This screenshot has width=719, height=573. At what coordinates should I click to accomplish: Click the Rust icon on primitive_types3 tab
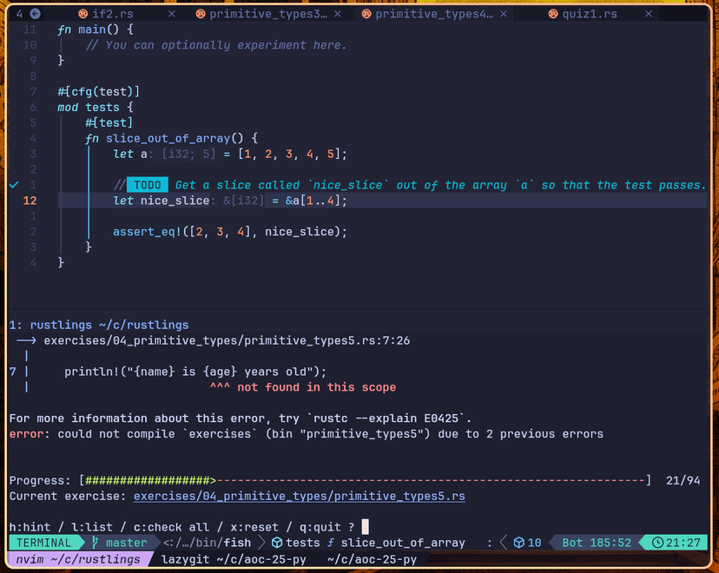[x=201, y=14]
